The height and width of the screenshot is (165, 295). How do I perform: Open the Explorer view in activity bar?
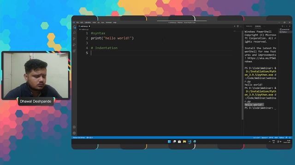(x=74, y=27)
